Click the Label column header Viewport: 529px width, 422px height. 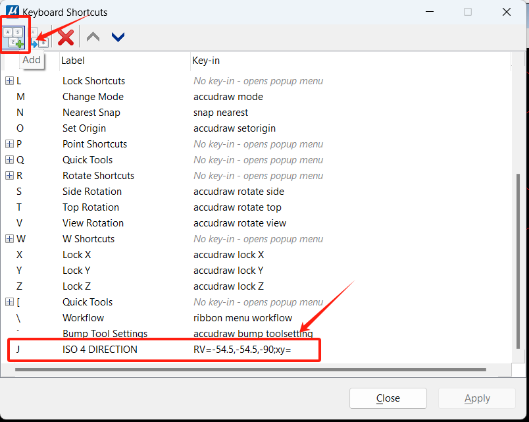73,61
